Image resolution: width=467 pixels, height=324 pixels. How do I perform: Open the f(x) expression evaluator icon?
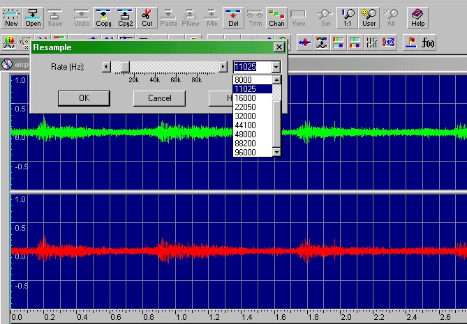pyautogui.click(x=428, y=43)
